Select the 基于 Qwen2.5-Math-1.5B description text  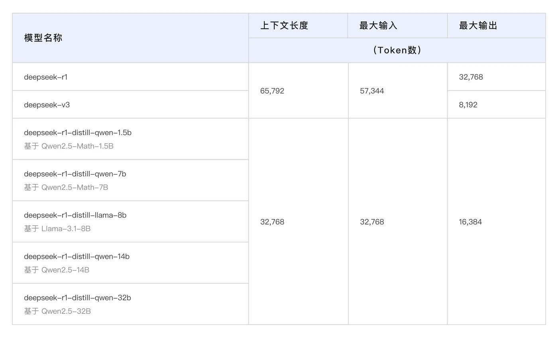(69, 146)
